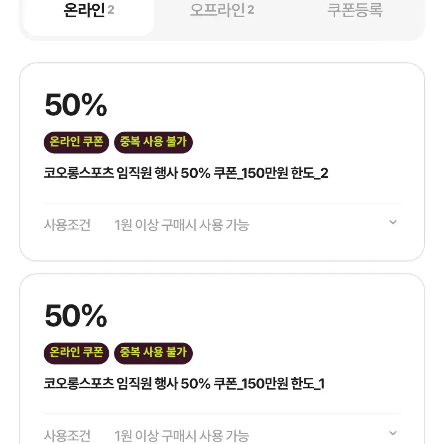Screen dimensions: 444x444
Task: Tap the second coupon's 온라인 쿠폰 badge
Action: [77, 353]
